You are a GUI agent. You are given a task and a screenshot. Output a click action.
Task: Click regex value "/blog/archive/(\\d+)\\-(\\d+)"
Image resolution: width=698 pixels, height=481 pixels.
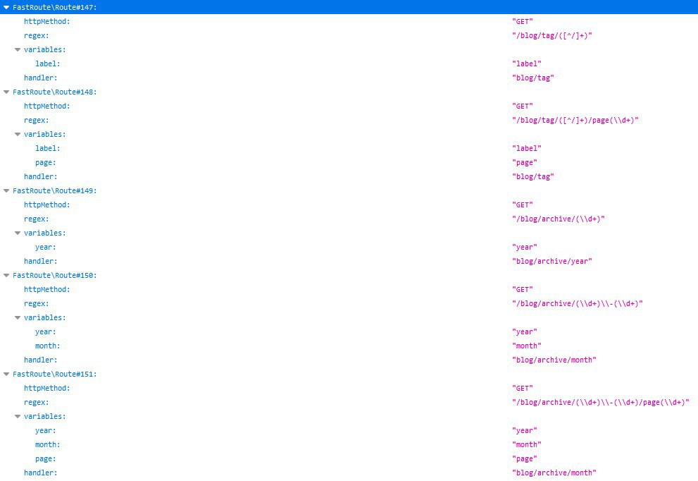point(578,303)
